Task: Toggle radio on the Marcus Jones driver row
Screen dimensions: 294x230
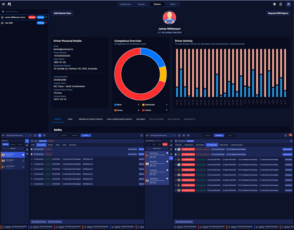Action: tap(23, 155)
